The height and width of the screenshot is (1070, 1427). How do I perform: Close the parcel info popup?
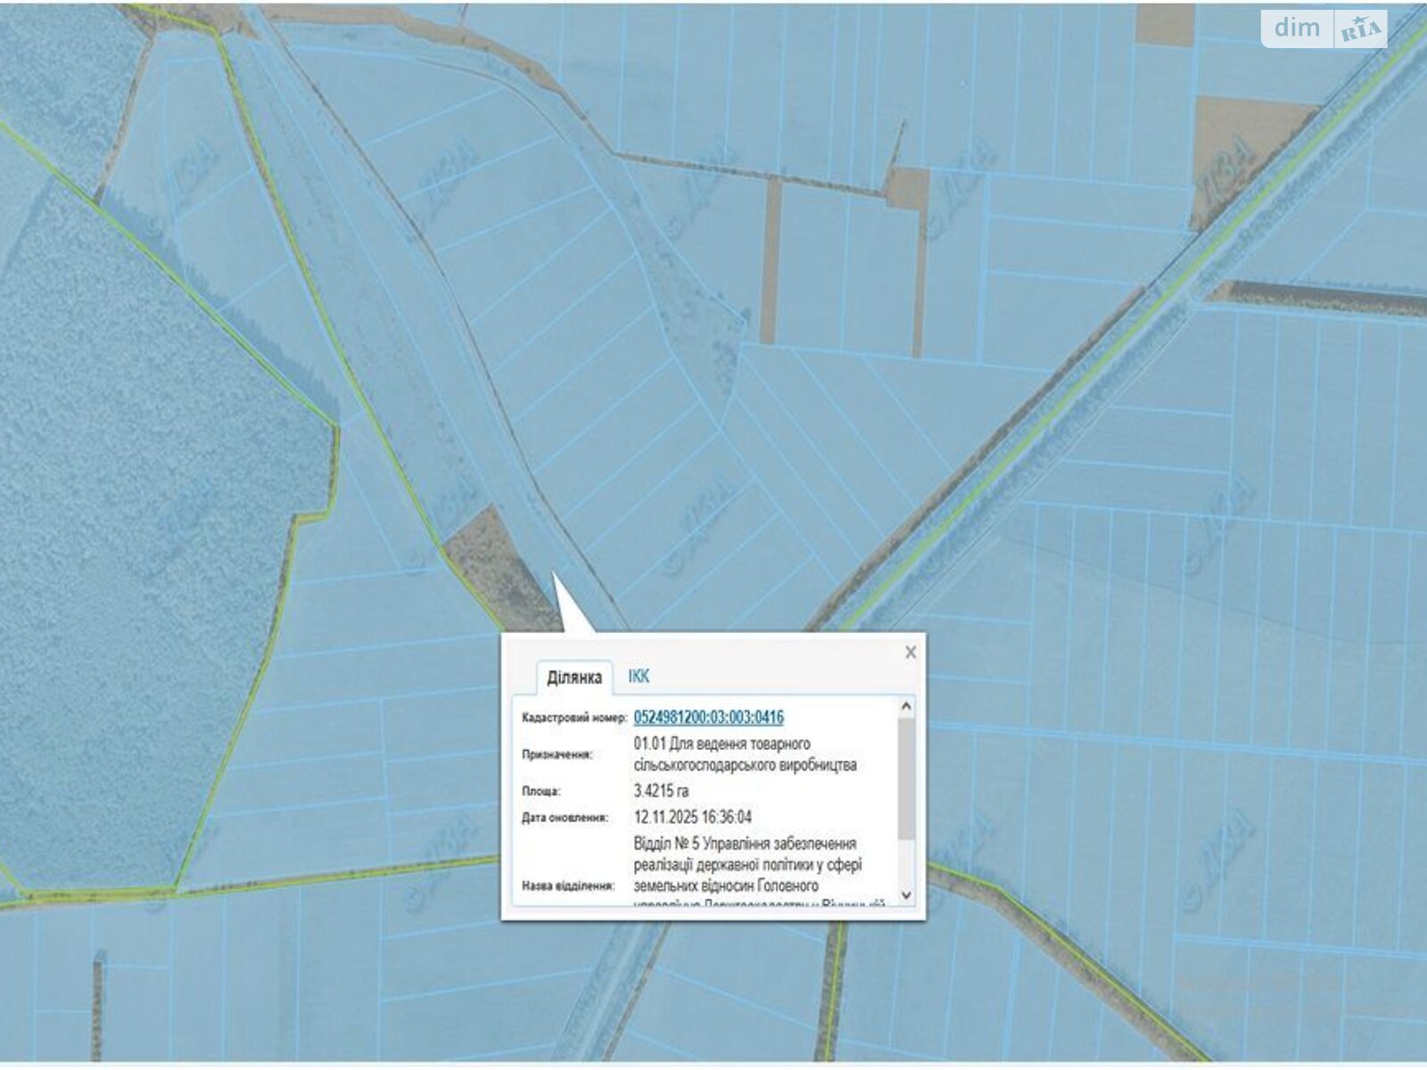click(x=910, y=652)
